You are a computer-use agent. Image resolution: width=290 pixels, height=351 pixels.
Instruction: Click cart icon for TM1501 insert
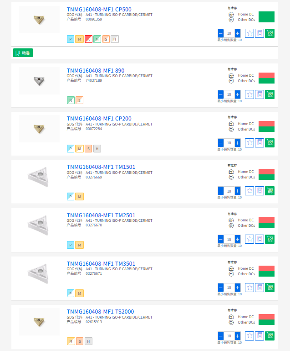pos(270,191)
